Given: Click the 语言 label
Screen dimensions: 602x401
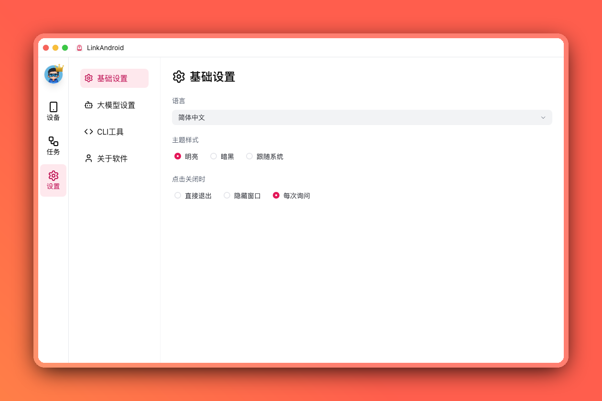Looking at the screenshot, I should pyautogui.click(x=179, y=101).
